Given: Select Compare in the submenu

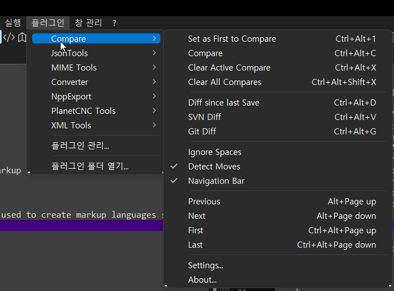Looking at the screenshot, I should click(277, 53).
